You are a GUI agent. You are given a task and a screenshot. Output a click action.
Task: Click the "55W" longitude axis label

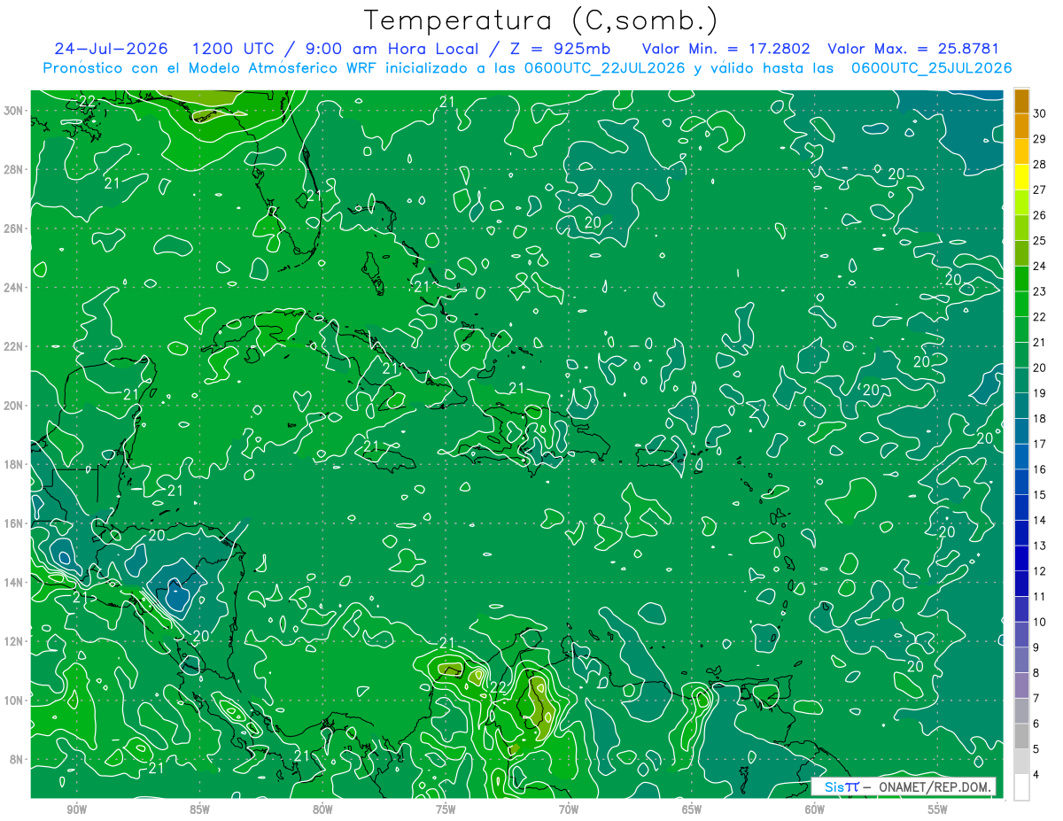[938, 809]
